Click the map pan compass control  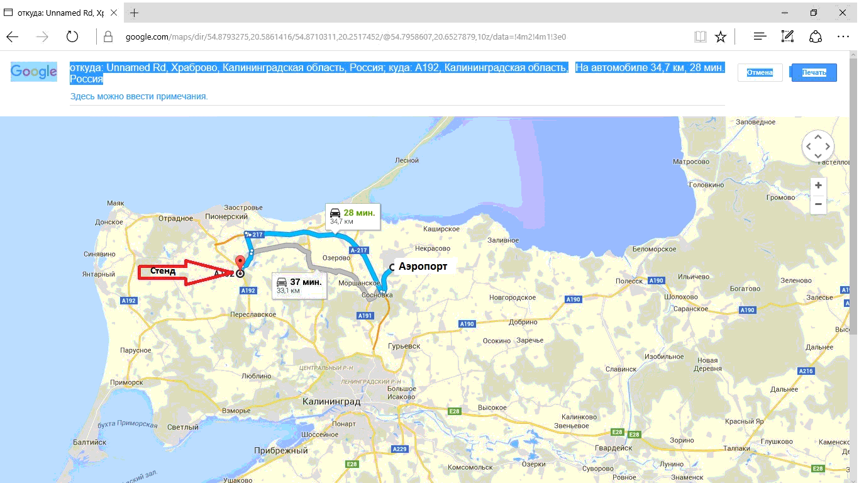817,147
